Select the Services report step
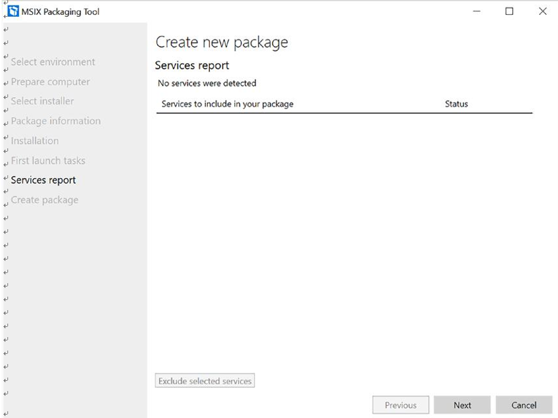The height and width of the screenshot is (418, 558). 43,180
